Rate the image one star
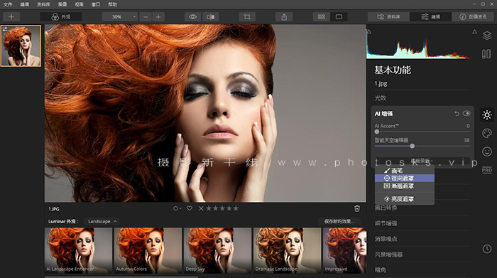The image size is (497, 278). [209, 208]
